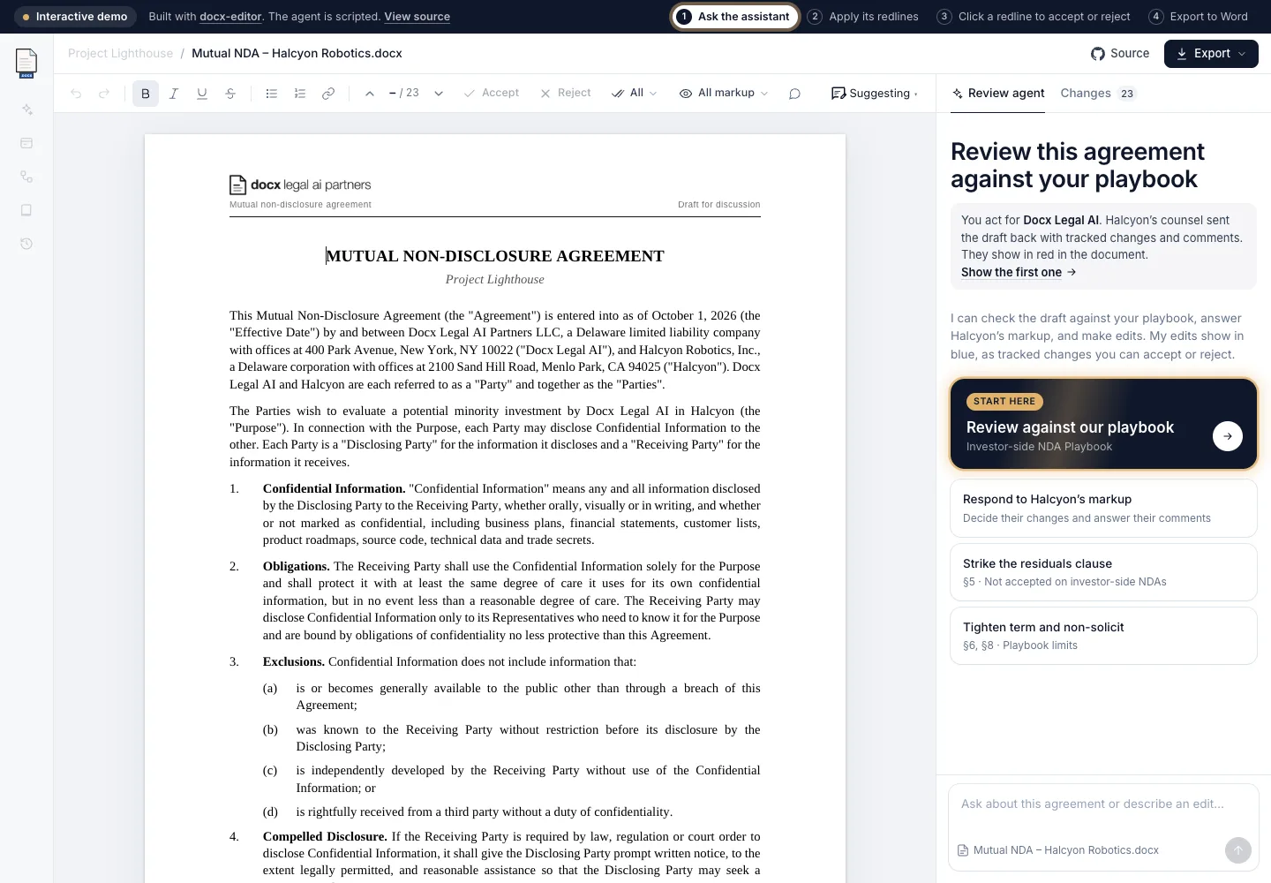Viewport: 1271px width, 883px height.
Task: Go to the previous change with up chevron
Action: [x=370, y=94]
